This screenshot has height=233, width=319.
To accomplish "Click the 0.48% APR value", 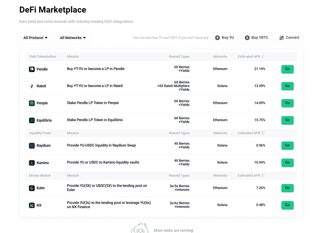I will [261, 205].
